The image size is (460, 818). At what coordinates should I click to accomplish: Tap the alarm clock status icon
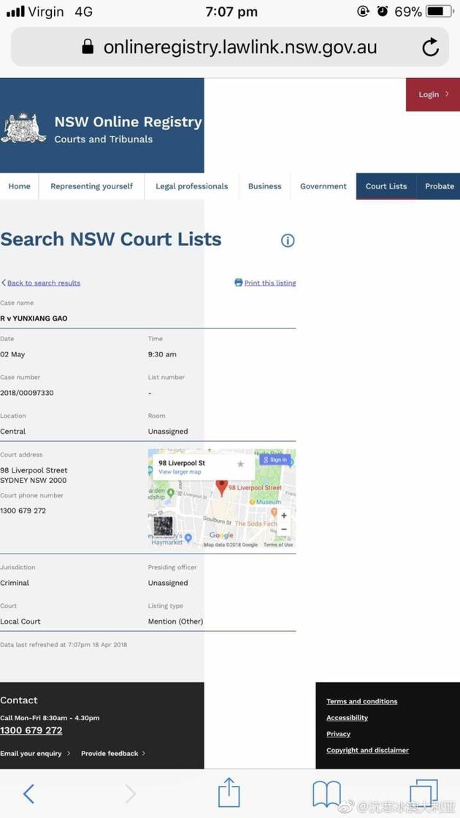click(383, 12)
